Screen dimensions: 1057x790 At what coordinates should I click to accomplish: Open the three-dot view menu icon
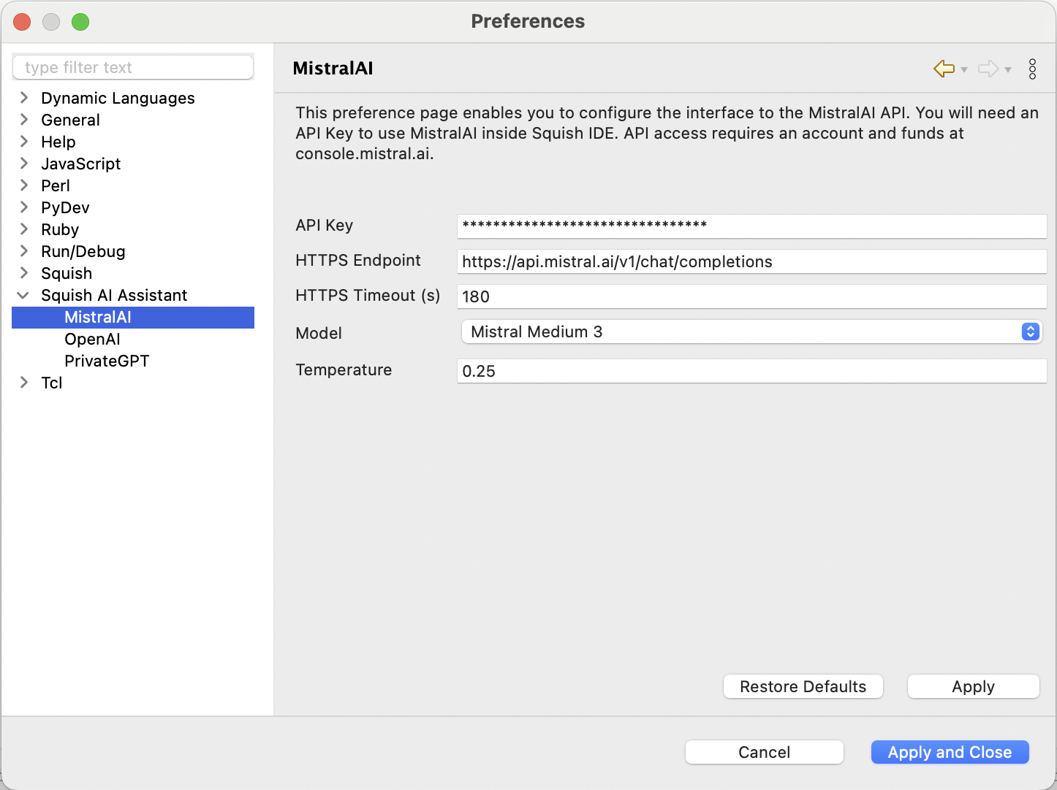click(1032, 69)
